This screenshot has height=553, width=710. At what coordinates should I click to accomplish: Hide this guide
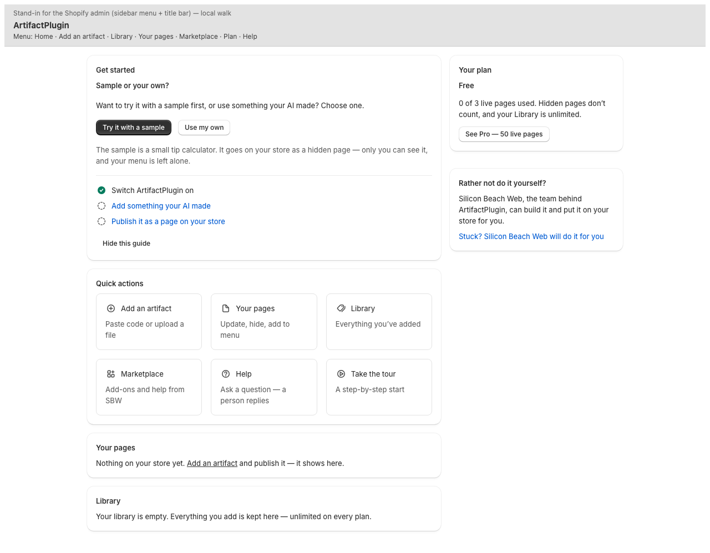(x=126, y=243)
